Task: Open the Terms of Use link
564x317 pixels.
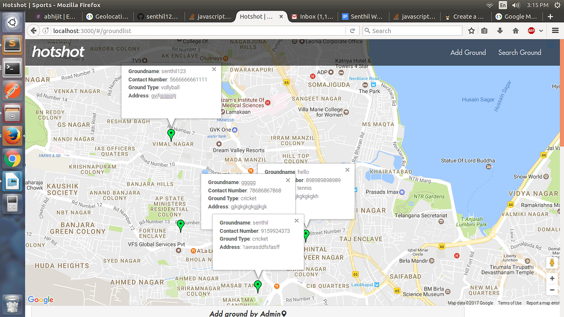Action: pos(509,303)
